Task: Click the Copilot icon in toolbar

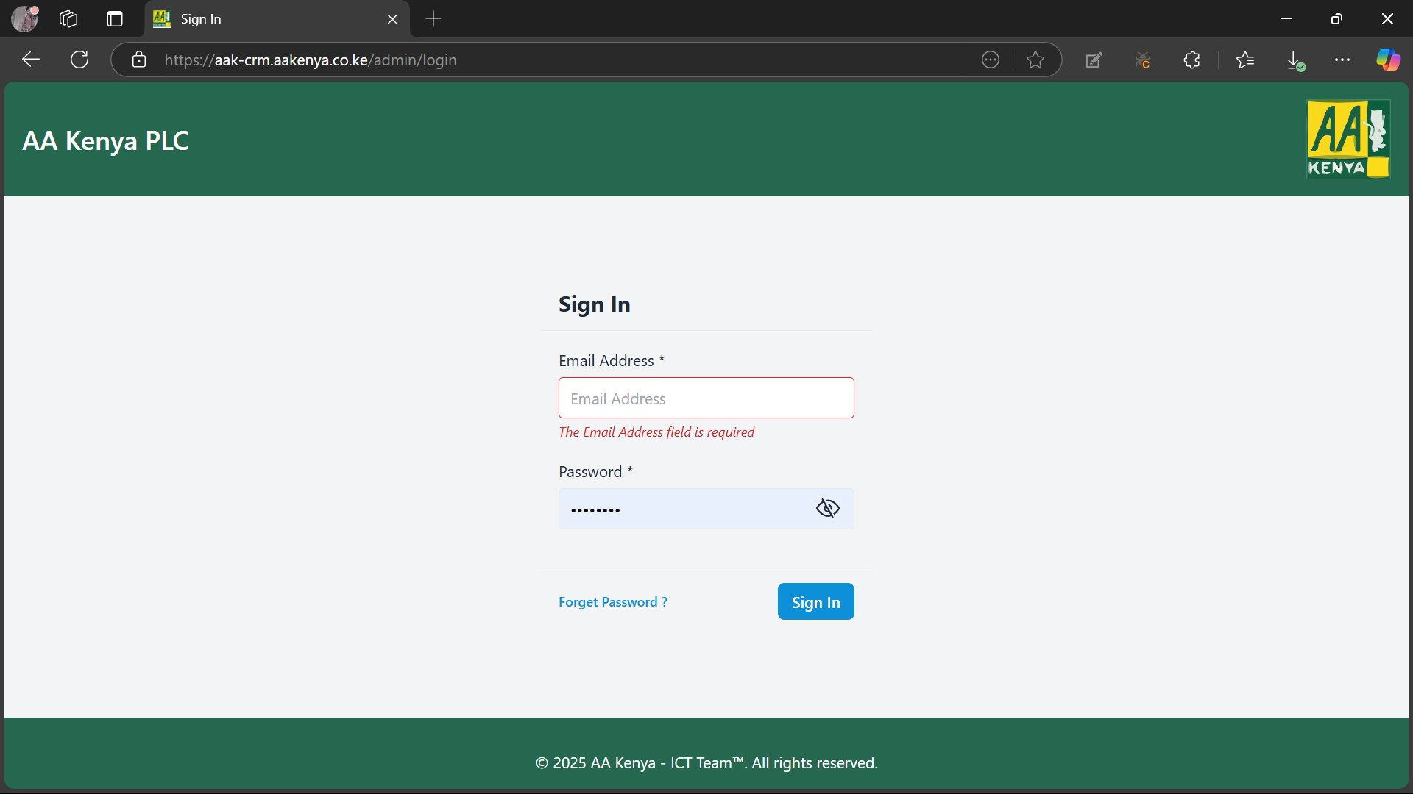Action: point(1388,60)
